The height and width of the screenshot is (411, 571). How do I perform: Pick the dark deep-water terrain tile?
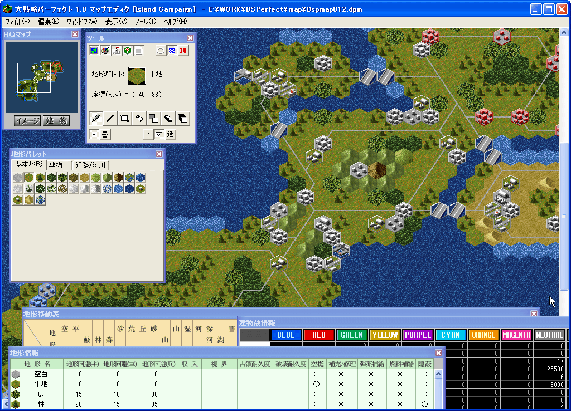pos(129,188)
